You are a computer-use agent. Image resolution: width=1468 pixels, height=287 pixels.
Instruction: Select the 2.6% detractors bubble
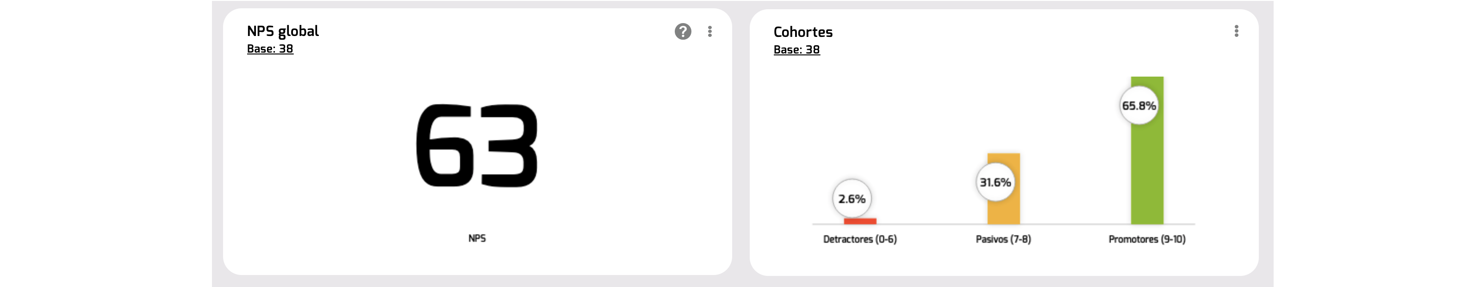pyautogui.click(x=852, y=199)
